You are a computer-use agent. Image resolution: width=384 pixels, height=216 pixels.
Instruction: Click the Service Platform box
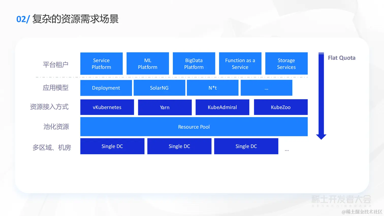point(101,63)
